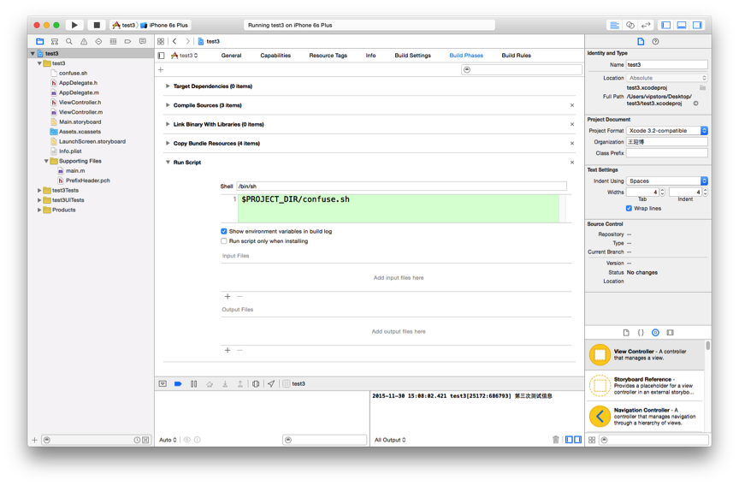Switch to the Capabilities tab

(x=275, y=56)
